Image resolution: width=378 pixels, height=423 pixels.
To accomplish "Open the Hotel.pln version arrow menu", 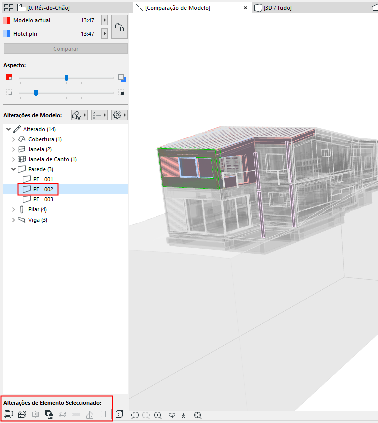I will coord(104,34).
